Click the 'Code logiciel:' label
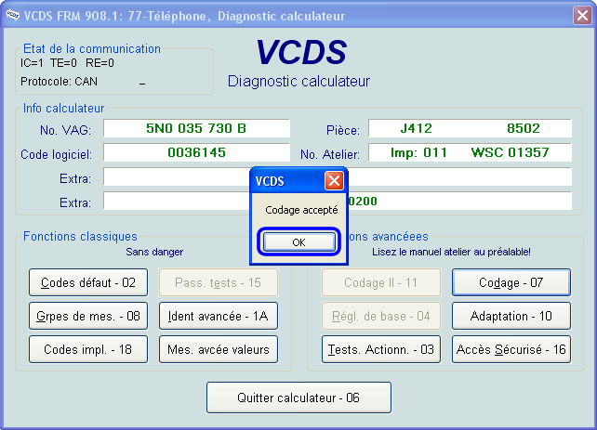This screenshot has width=597, height=430. tap(57, 155)
